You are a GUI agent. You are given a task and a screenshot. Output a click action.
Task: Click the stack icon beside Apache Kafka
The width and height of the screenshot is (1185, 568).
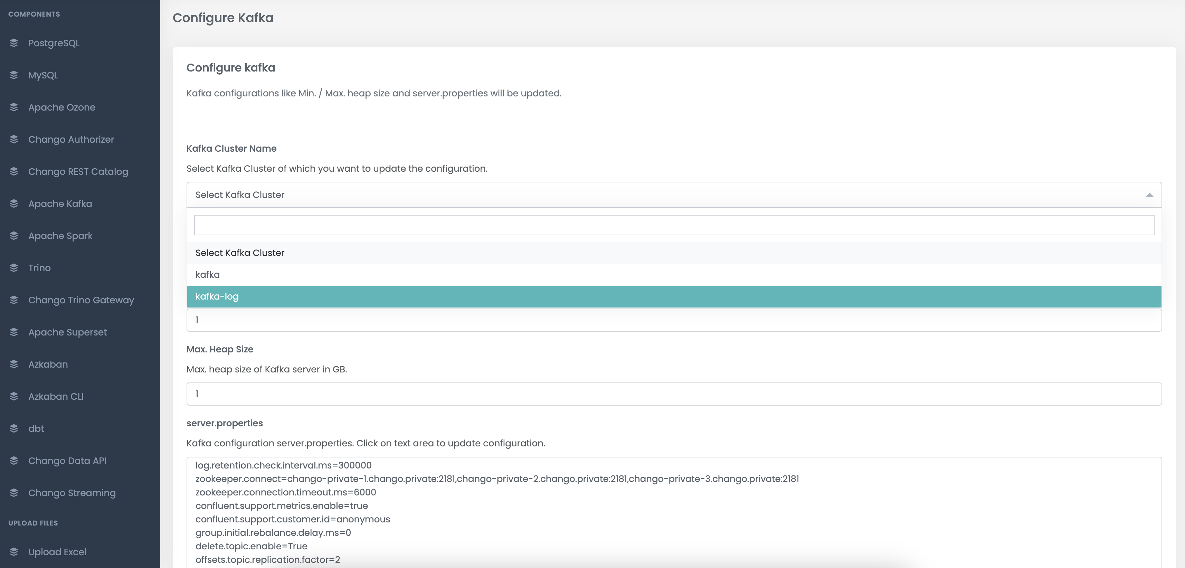coord(14,204)
